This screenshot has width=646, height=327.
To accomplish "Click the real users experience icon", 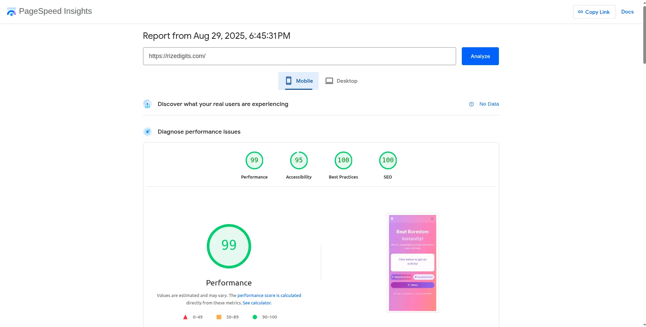I will click(x=147, y=104).
